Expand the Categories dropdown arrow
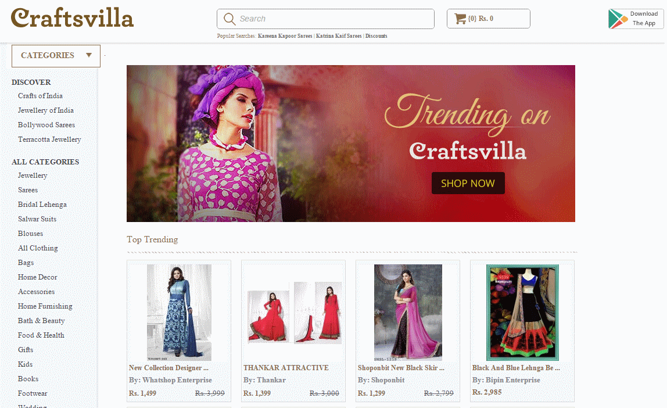 click(x=89, y=55)
